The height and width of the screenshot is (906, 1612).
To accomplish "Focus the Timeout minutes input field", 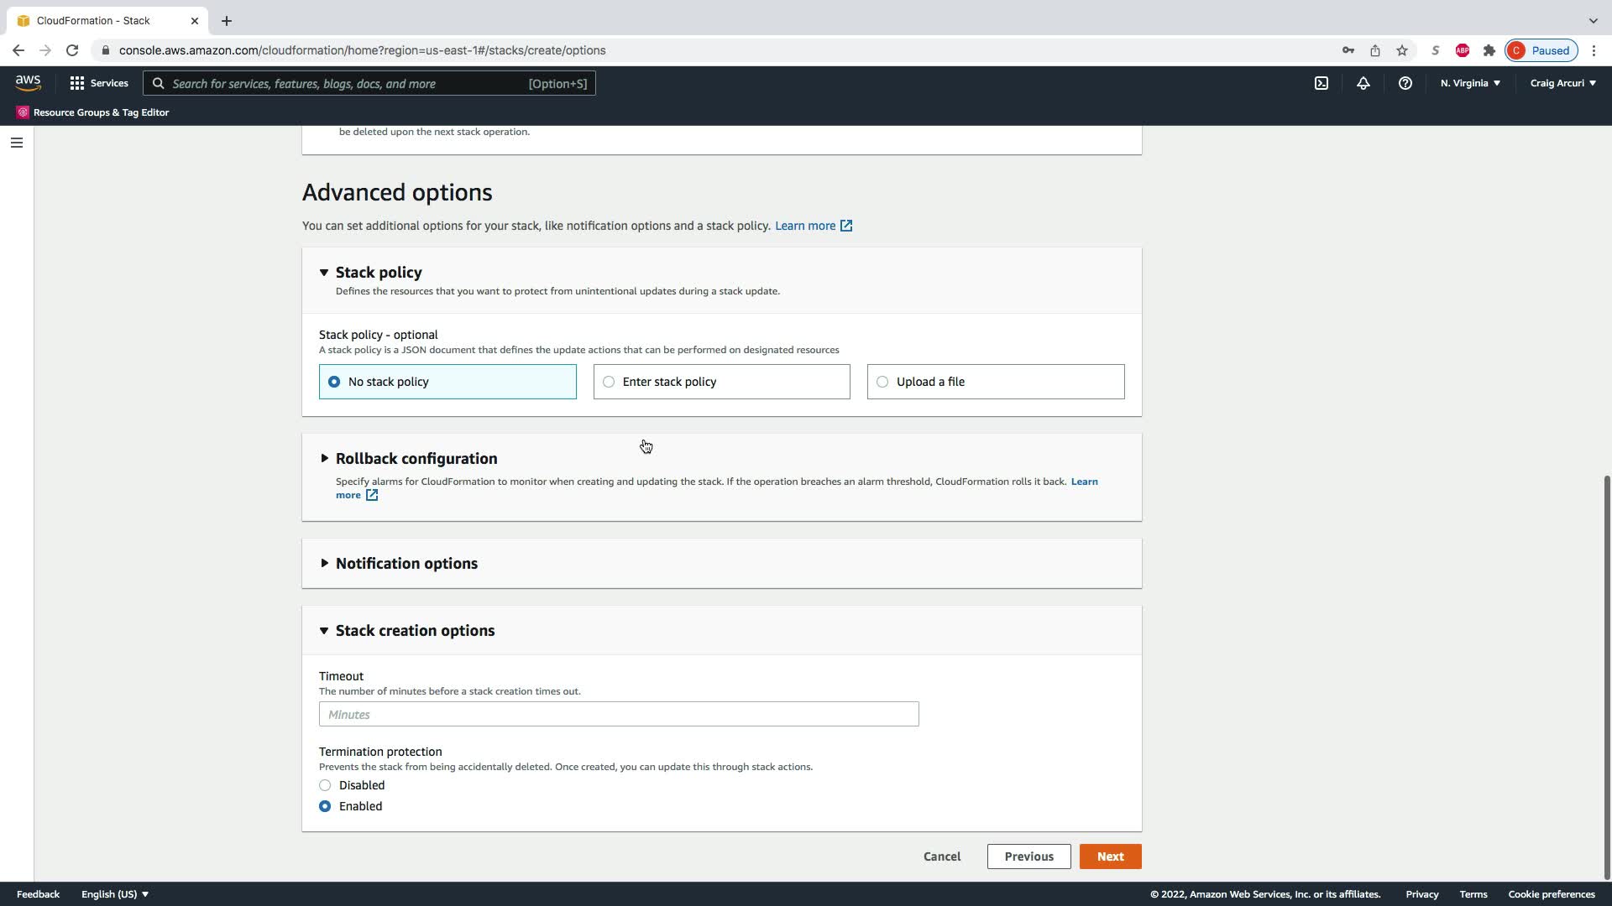I will click(x=619, y=715).
